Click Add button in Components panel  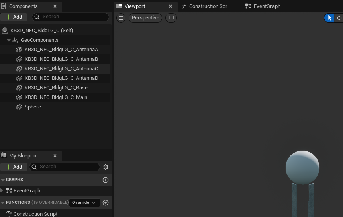click(14, 17)
